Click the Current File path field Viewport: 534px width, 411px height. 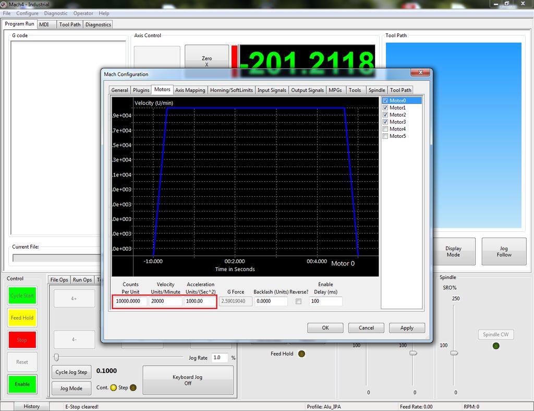[56, 258]
